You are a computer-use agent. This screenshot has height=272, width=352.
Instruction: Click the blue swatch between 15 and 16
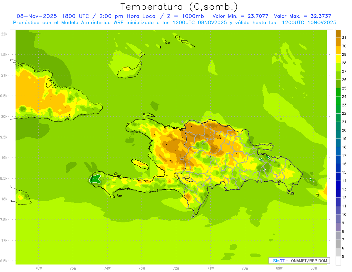tap(338, 168)
